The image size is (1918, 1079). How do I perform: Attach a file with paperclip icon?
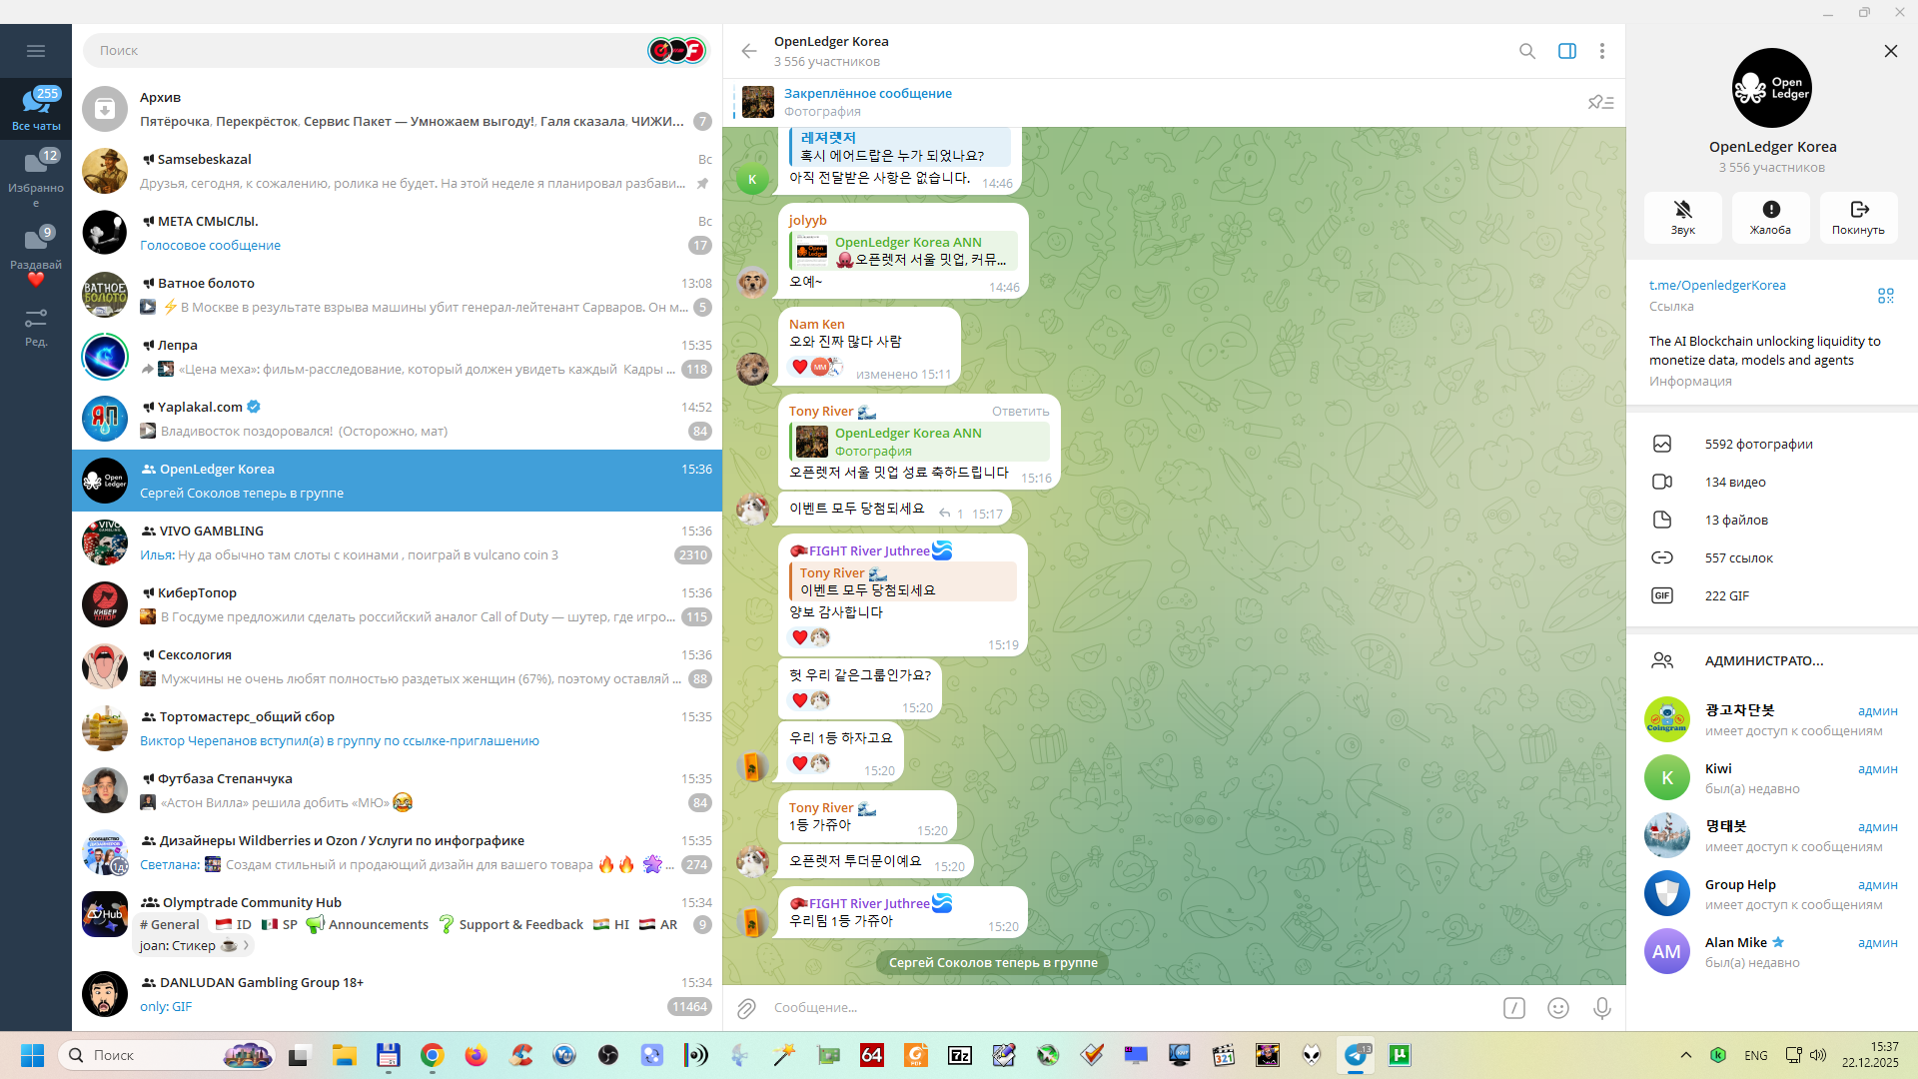tap(746, 1008)
